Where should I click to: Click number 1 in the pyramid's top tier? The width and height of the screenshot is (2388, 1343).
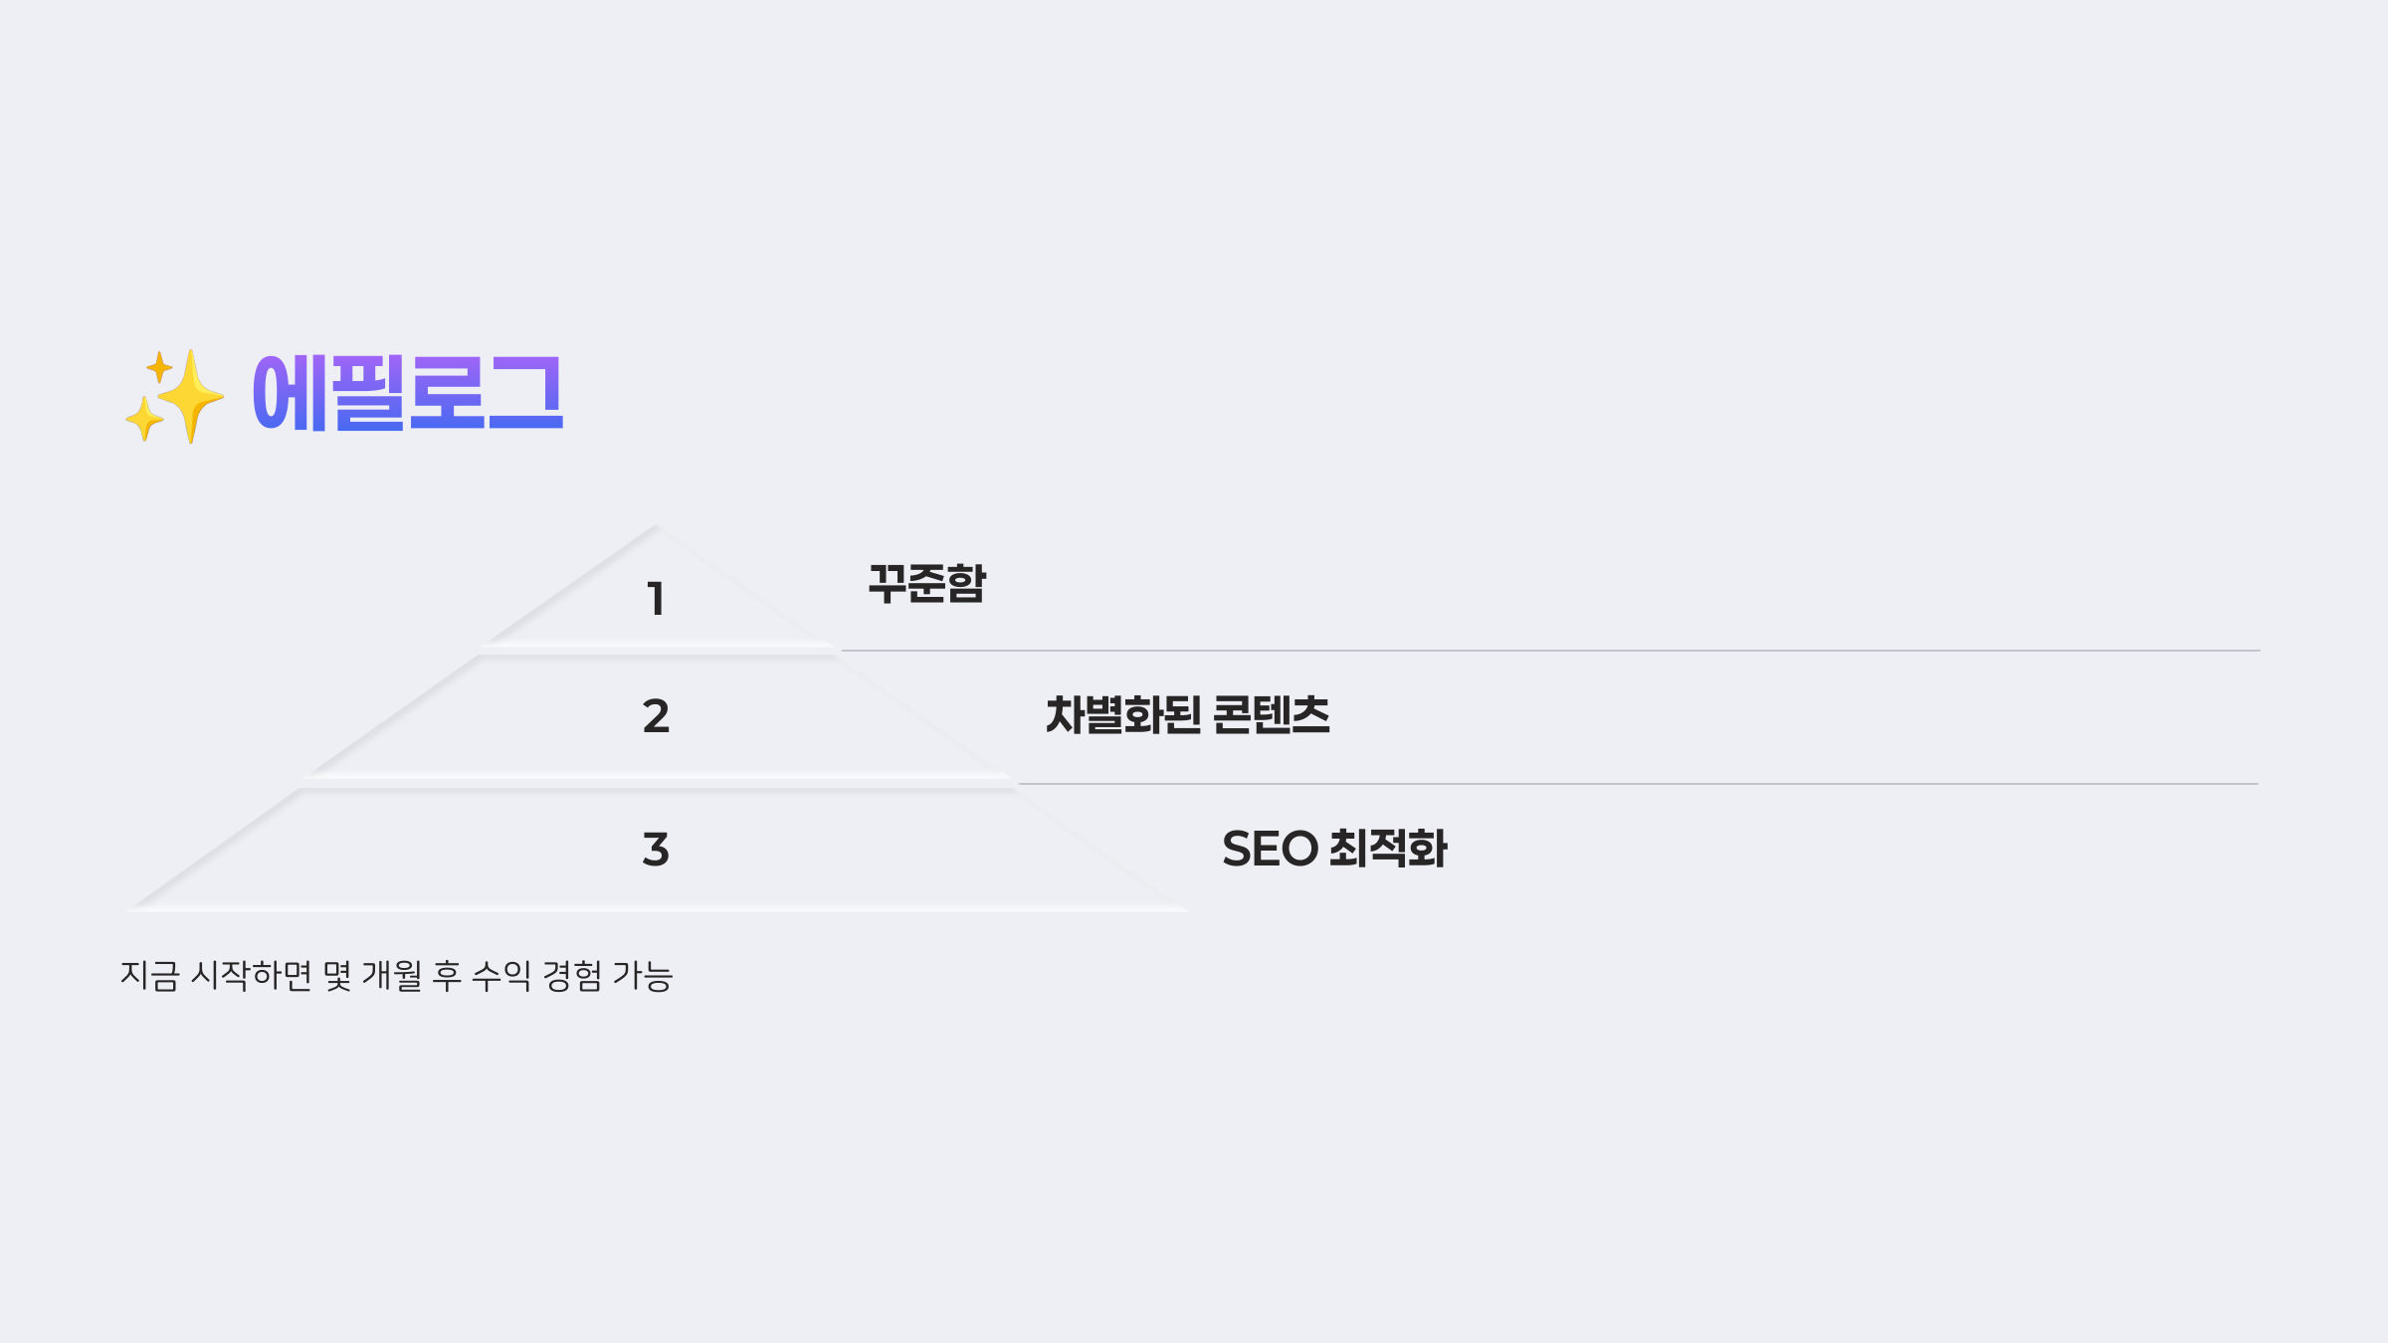point(656,599)
